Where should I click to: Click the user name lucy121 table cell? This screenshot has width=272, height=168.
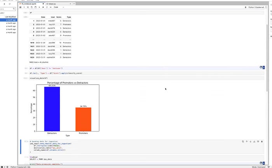click(52, 24)
